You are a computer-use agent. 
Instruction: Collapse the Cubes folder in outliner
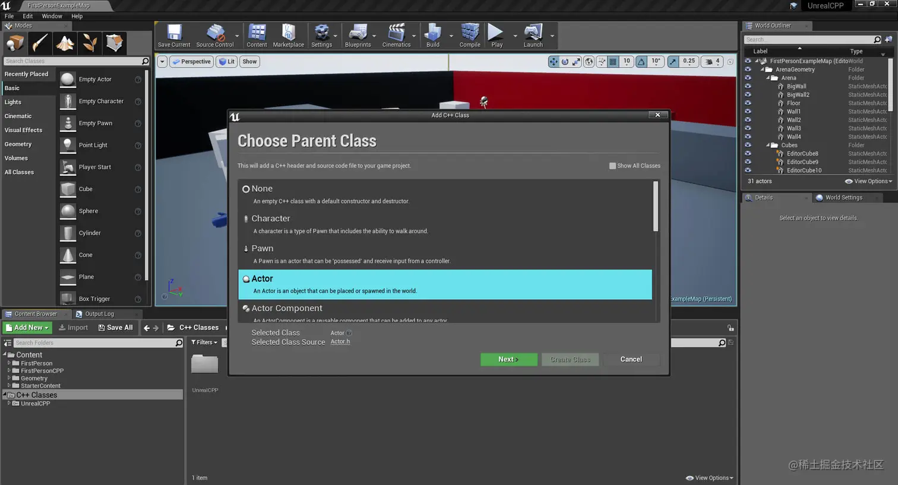pyautogui.click(x=768, y=145)
